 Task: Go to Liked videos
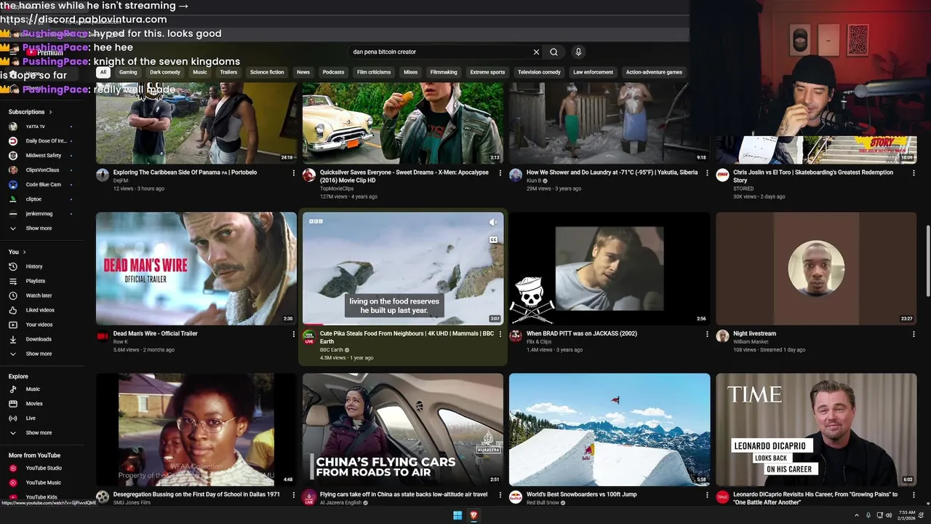(44, 310)
